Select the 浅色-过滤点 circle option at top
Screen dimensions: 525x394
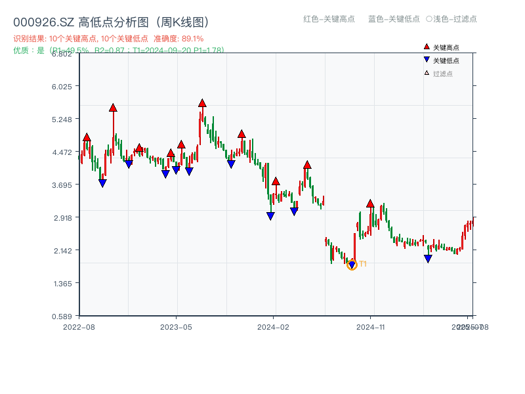(429, 19)
